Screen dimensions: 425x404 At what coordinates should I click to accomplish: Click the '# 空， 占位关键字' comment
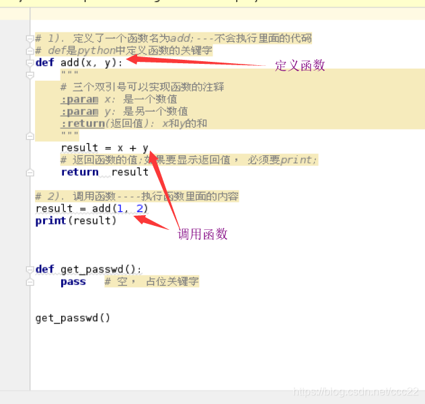coord(152,282)
